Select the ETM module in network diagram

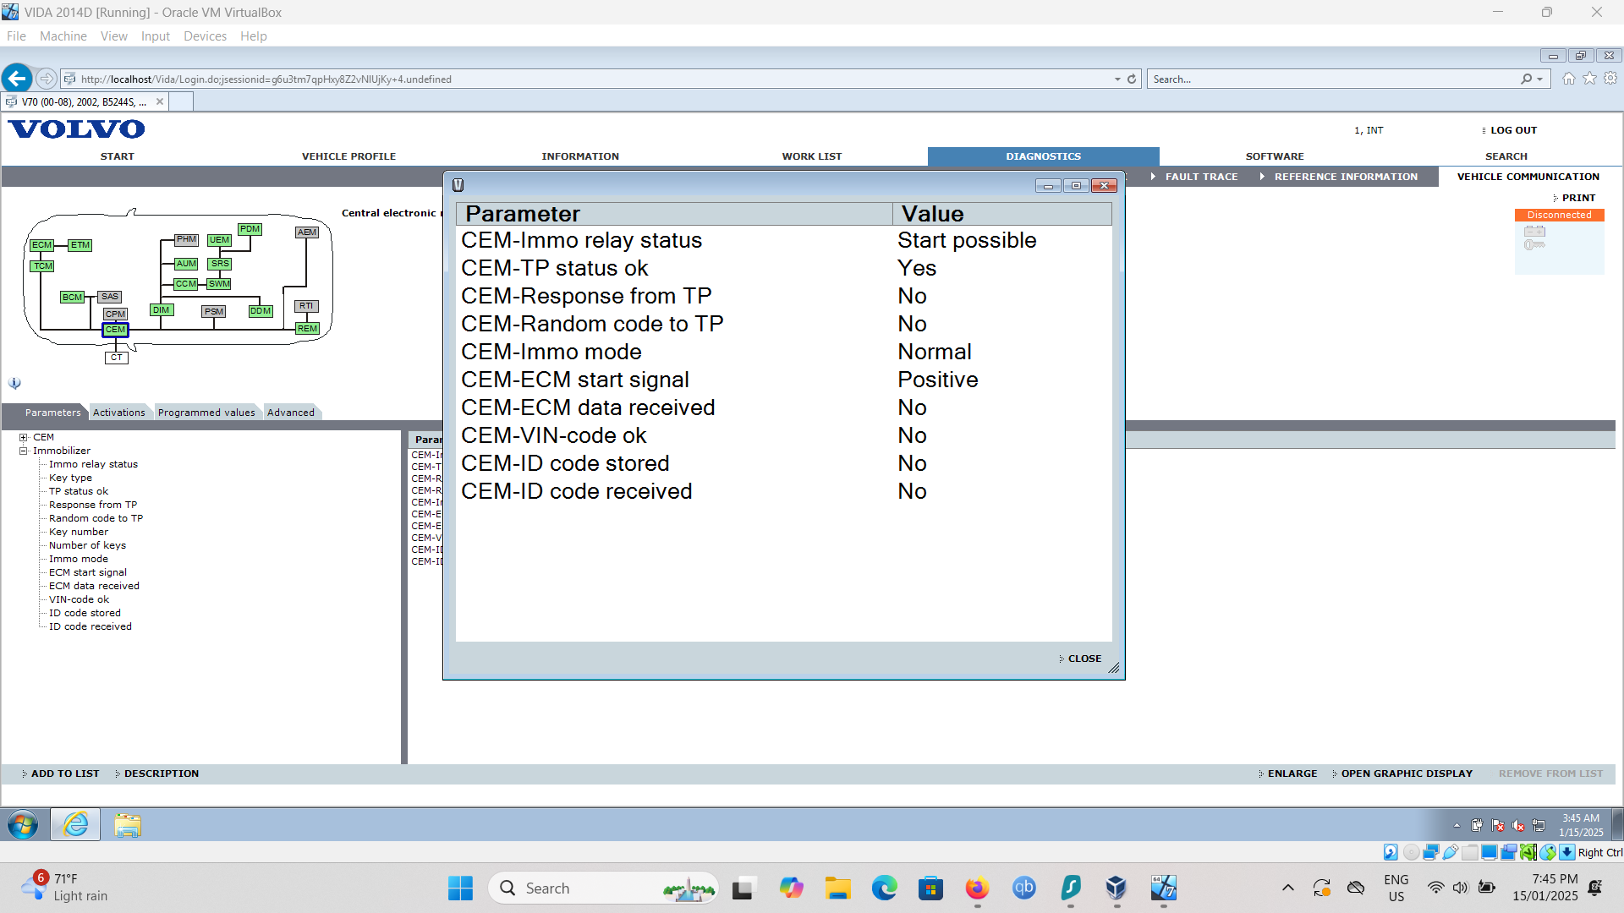[80, 245]
